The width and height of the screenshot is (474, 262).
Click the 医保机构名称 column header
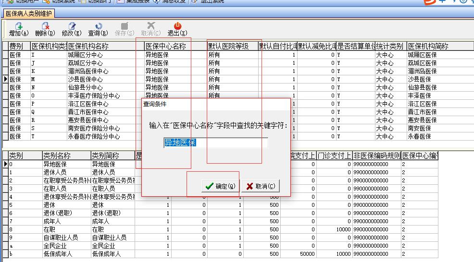click(105, 46)
